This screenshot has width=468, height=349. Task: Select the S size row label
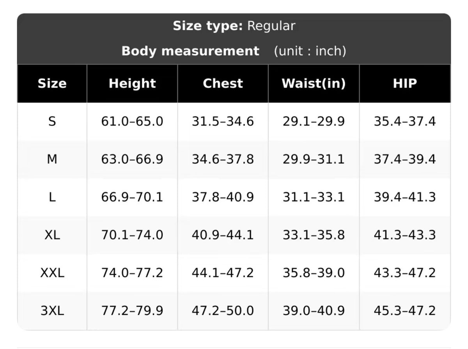pyautogui.click(x=52, y=122)
